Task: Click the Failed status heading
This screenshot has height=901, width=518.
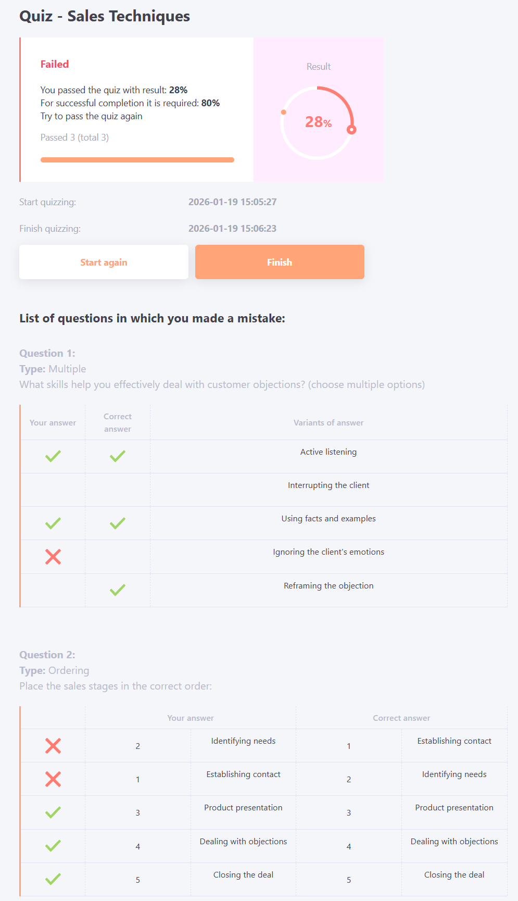Action: click(x=55, y=64)
